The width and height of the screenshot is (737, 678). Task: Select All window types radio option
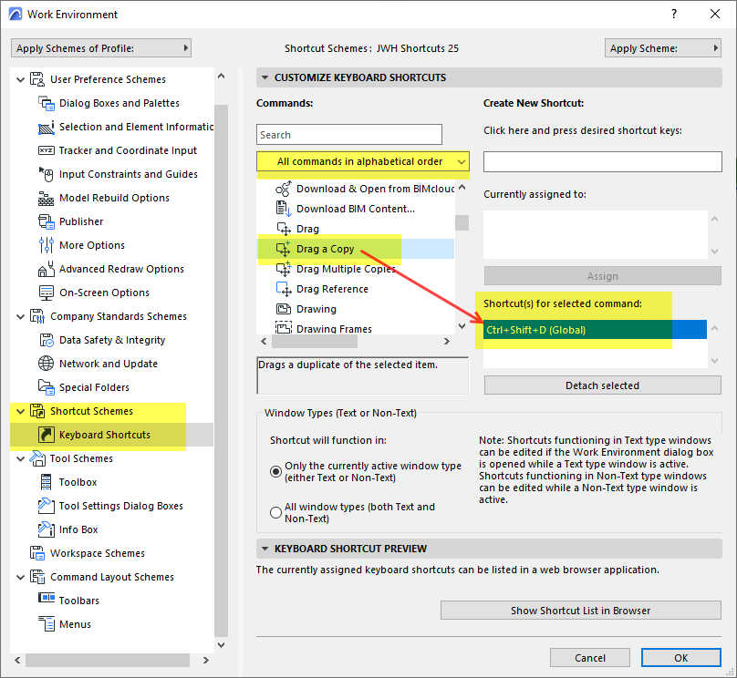(x=275, y=512)
